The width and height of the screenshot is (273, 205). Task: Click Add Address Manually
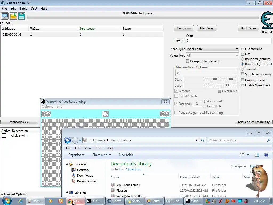pos(254,122)
